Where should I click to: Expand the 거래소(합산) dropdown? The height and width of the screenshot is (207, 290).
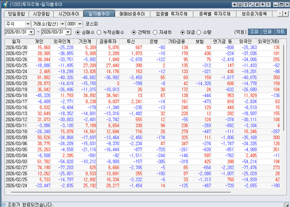coord(47,23)
